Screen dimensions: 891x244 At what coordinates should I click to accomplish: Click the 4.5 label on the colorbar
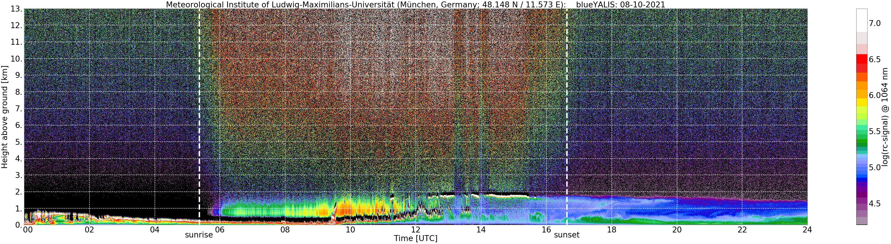coord(875,204)
